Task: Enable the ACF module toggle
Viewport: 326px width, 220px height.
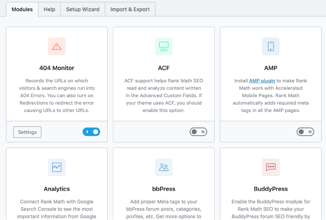Action: 198,132
